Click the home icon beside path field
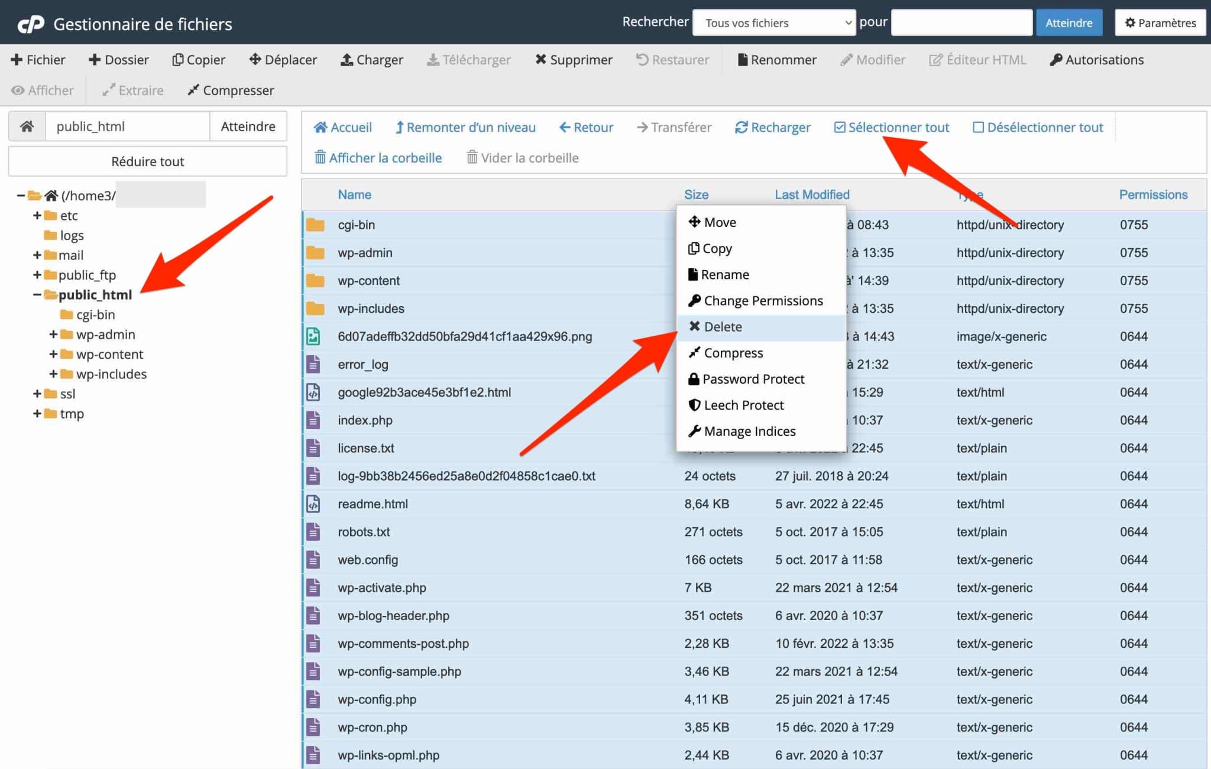The height and width of the screenshot is (769, 1211). coord(27,126)
